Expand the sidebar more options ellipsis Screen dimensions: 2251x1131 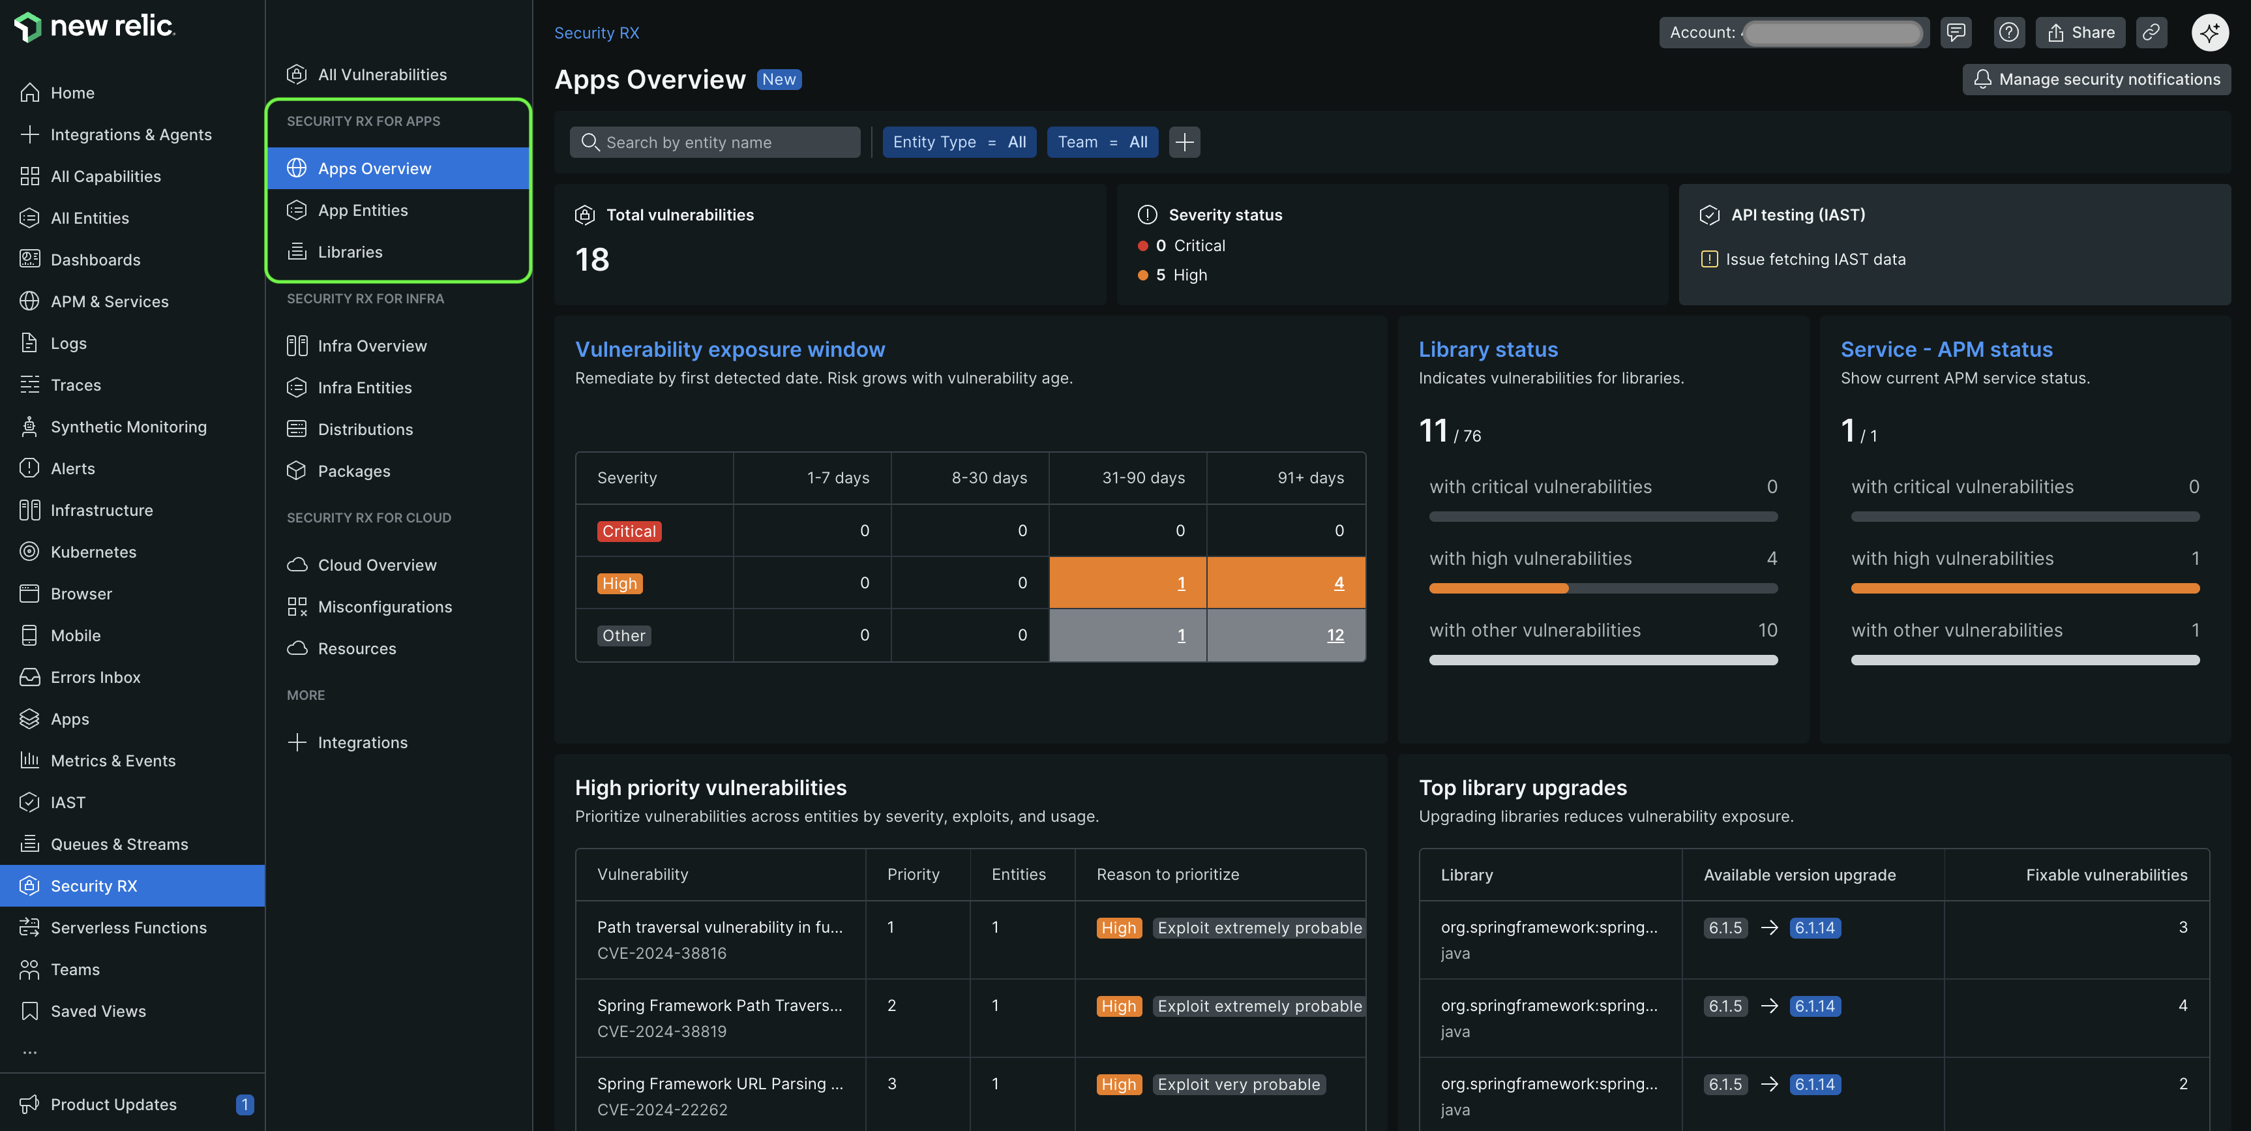click(x=30, y=1052)
